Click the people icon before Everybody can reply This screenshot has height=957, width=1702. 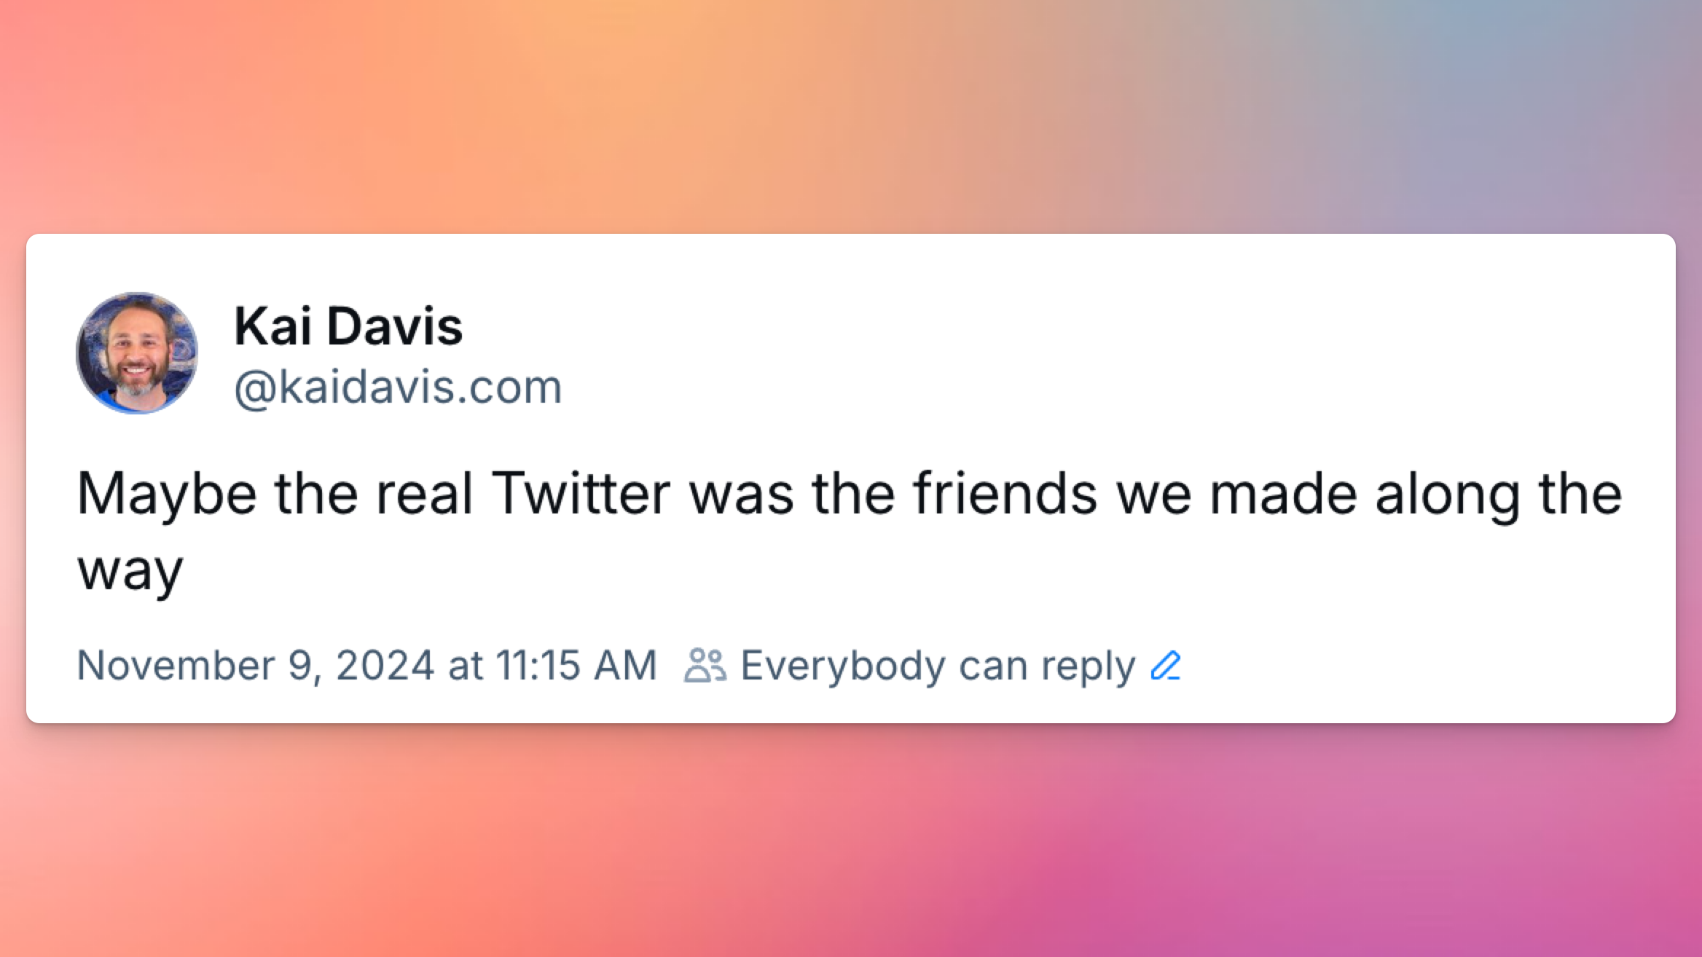pyautogui.click(x=705, y=666)
